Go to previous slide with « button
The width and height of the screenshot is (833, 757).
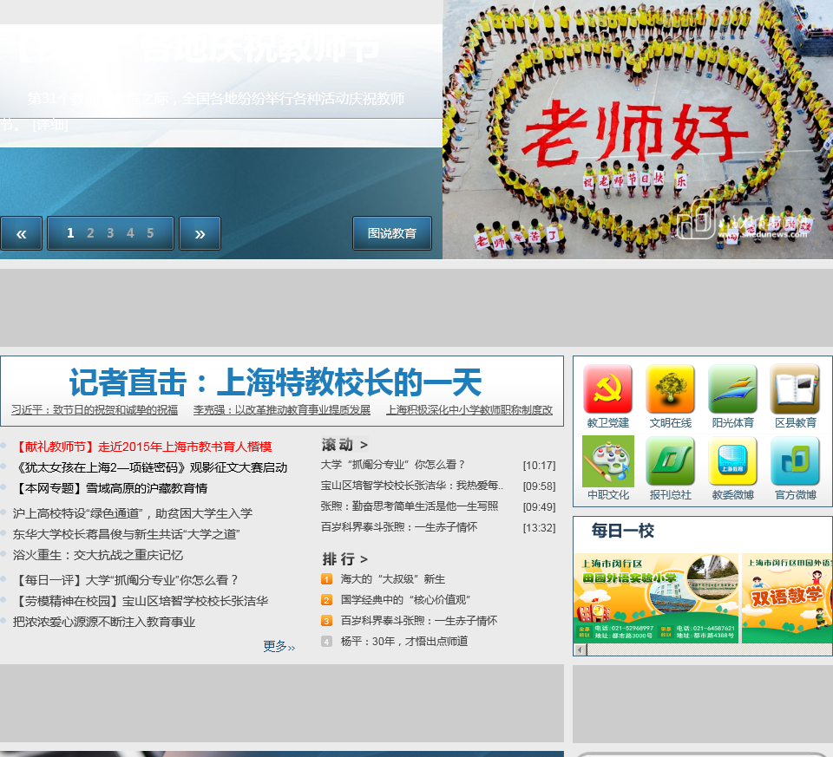[x=21, y=233]
